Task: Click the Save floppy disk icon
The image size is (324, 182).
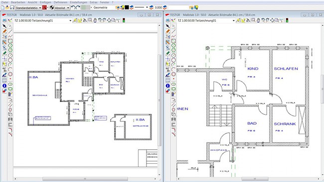Action: (x=12, y=7)
